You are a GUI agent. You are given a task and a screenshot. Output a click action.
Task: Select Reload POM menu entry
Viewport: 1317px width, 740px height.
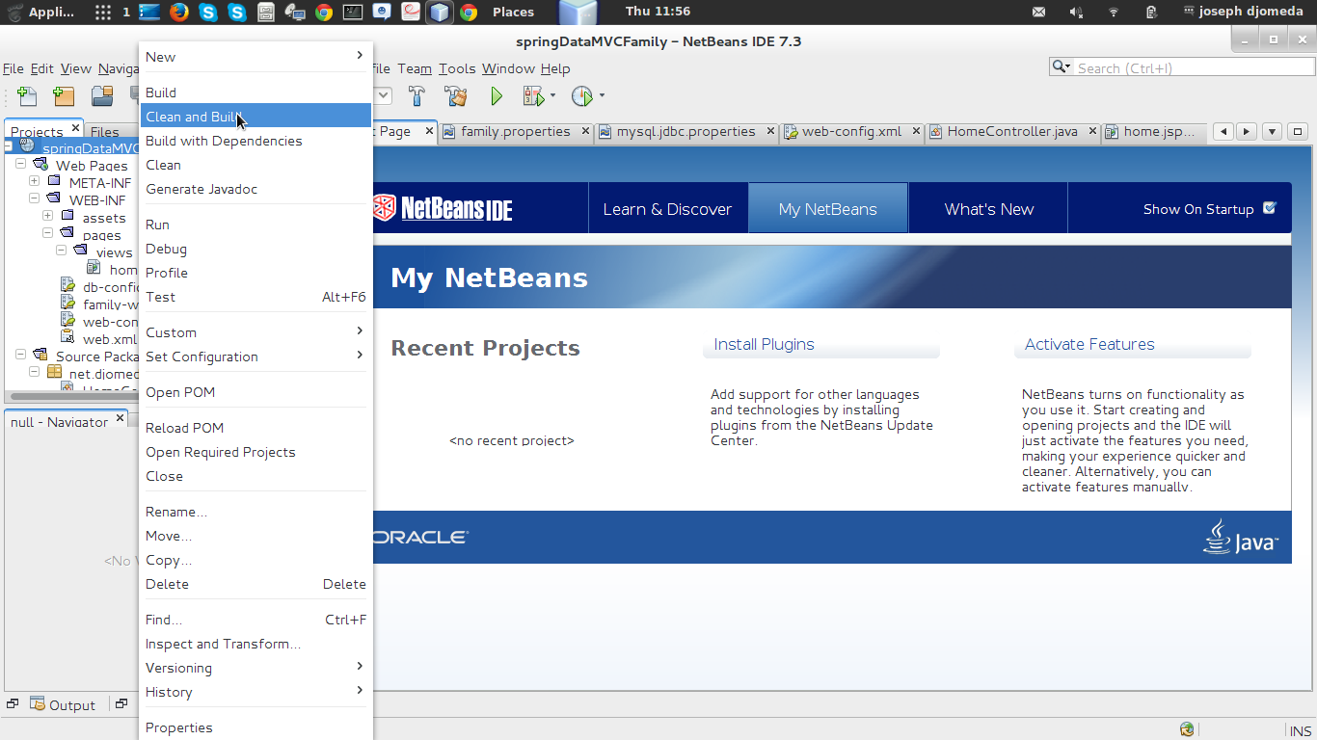[255, 428]
